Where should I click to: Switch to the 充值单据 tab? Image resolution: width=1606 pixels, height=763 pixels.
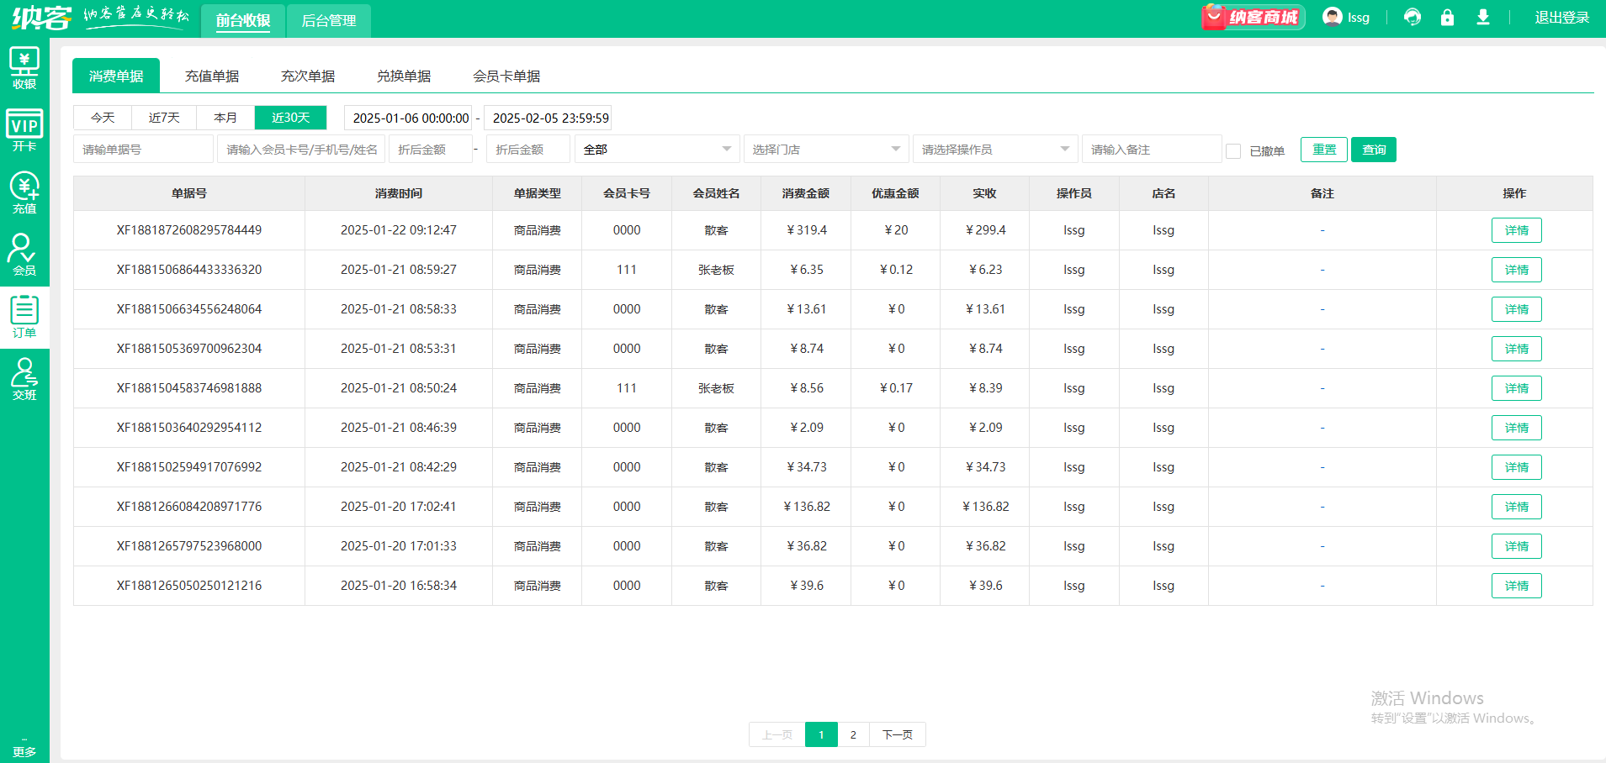click(x=212, y=76)
